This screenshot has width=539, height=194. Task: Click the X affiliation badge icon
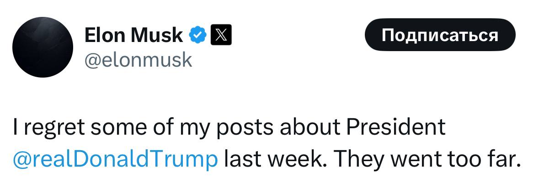coord(221,35)
